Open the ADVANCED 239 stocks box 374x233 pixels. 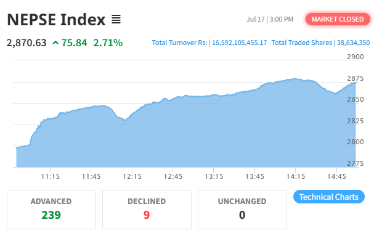(x=51, y=210)
